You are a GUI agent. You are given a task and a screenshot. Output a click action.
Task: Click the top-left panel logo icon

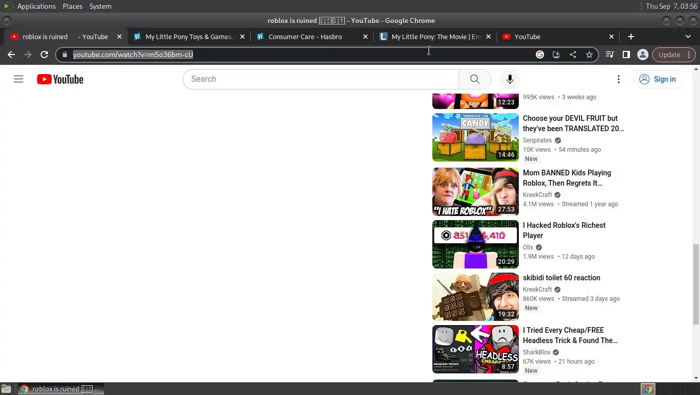pyautogui.click(x=8, y=6)
